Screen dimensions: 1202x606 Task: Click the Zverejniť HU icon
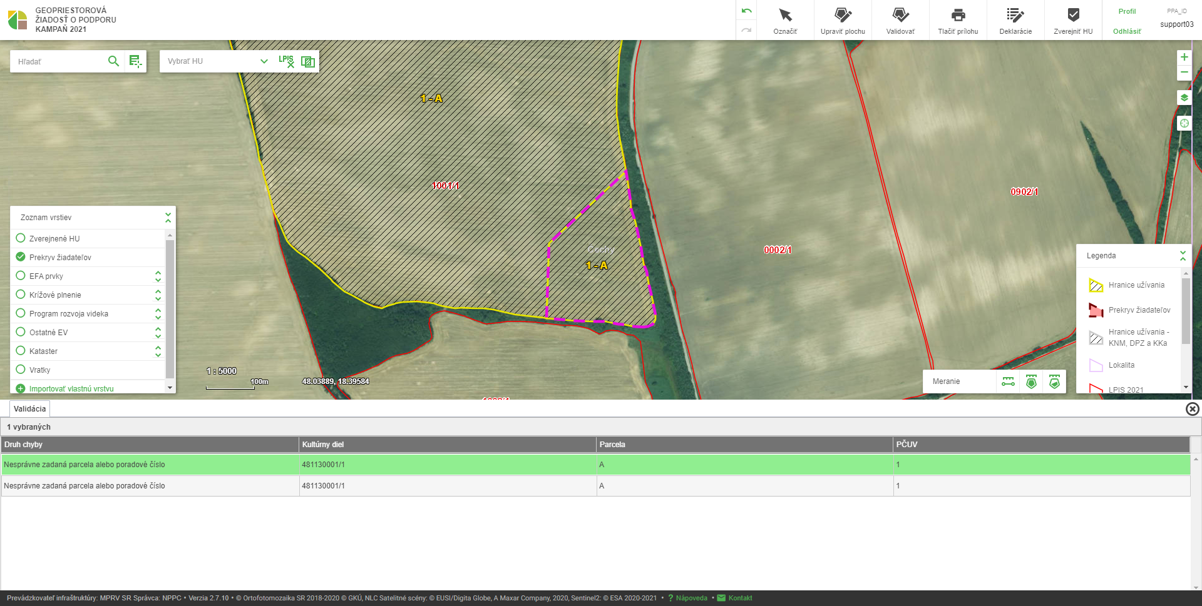1073,15
